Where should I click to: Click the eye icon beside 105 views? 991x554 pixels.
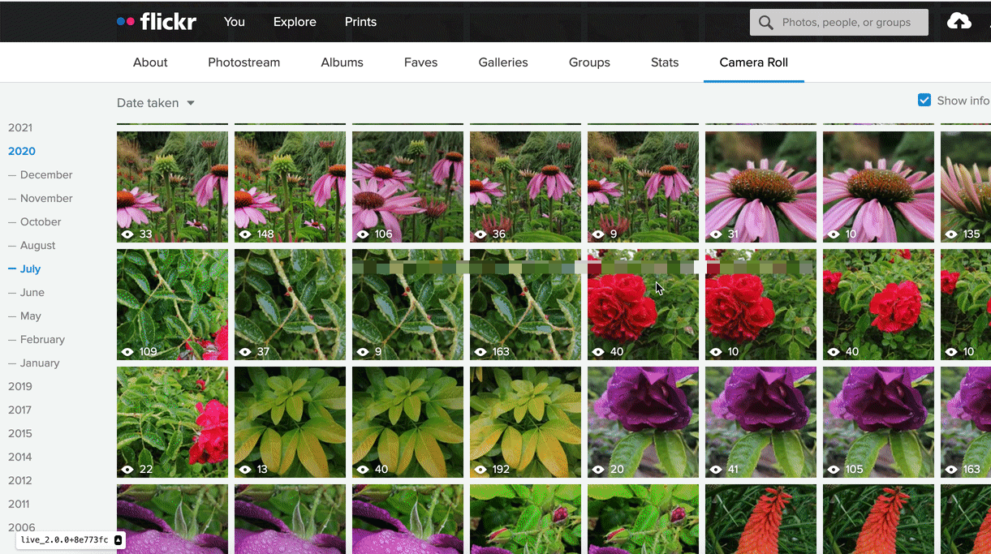click(x=834, y=470)
